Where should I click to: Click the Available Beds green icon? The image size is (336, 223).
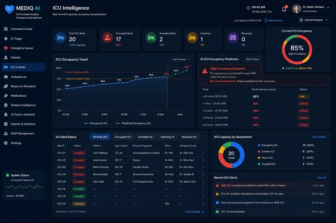[151, 37]
